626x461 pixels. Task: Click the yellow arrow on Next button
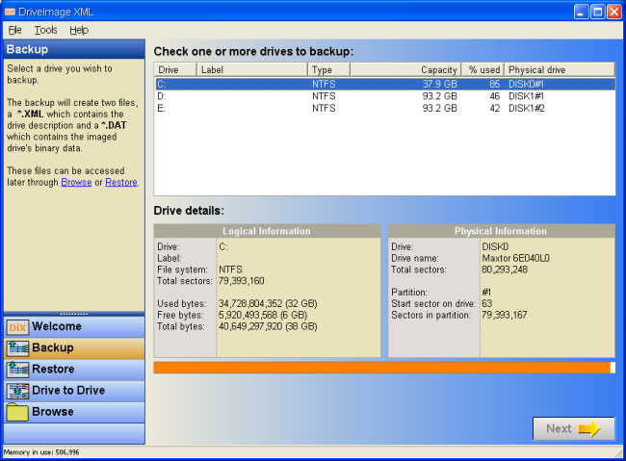coord(589,429)
